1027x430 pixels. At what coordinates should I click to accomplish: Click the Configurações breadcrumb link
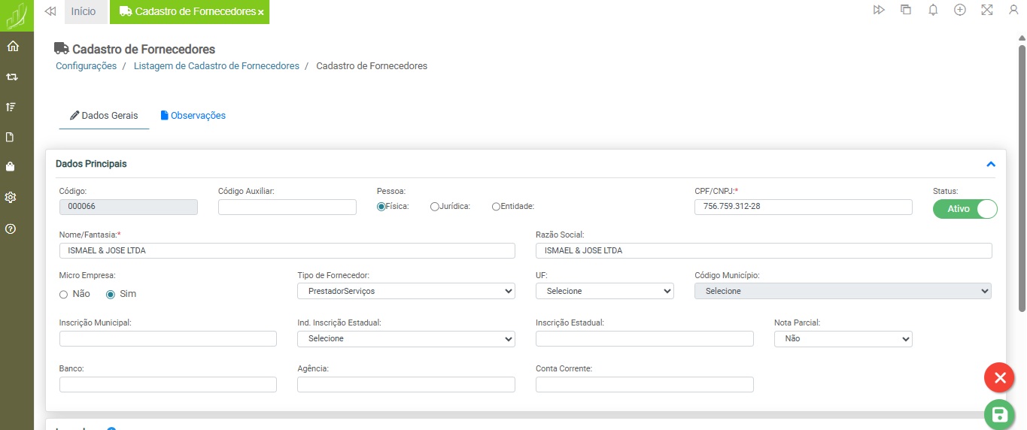pyautogui.click(x=86, y=66)
